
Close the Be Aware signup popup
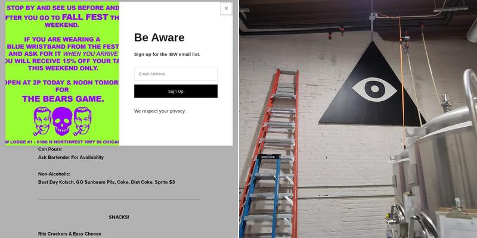(x=226, y=8)
